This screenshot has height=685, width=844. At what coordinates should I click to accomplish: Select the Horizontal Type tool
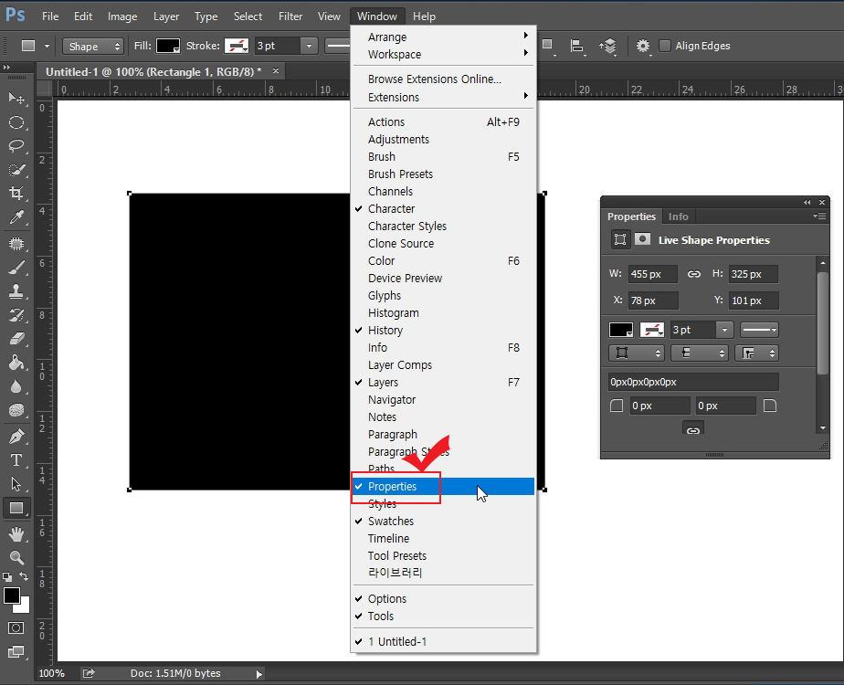tap(16, 460)
